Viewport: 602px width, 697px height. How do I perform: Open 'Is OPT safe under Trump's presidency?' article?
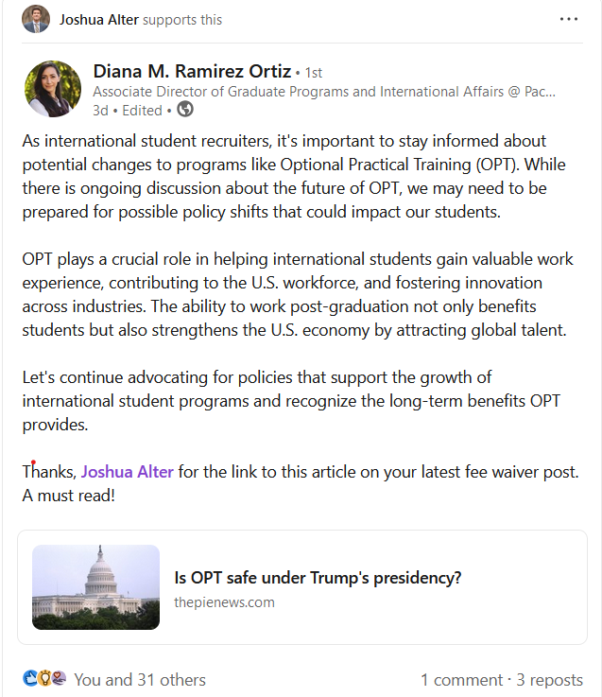point(318,578)
